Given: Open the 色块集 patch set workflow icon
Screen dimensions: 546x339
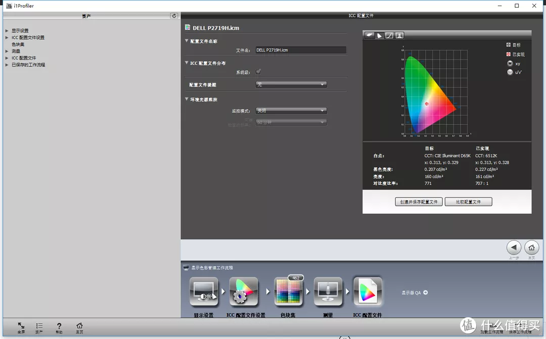Looking at the screenshot, I should coord(288,293).
